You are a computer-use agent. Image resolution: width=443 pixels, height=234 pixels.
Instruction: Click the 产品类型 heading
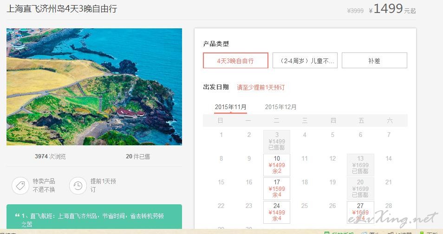[216, 44]
